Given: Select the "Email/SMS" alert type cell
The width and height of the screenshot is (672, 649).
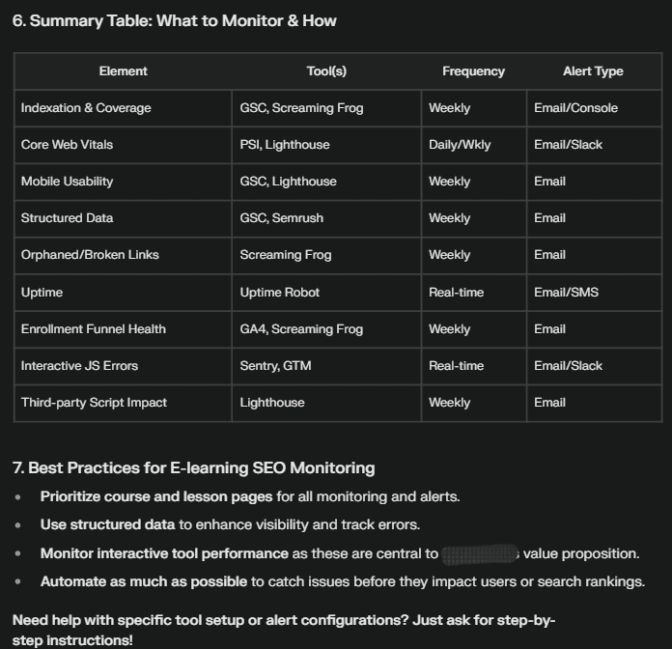Looking at the screenshot, I should pos(566,292).
